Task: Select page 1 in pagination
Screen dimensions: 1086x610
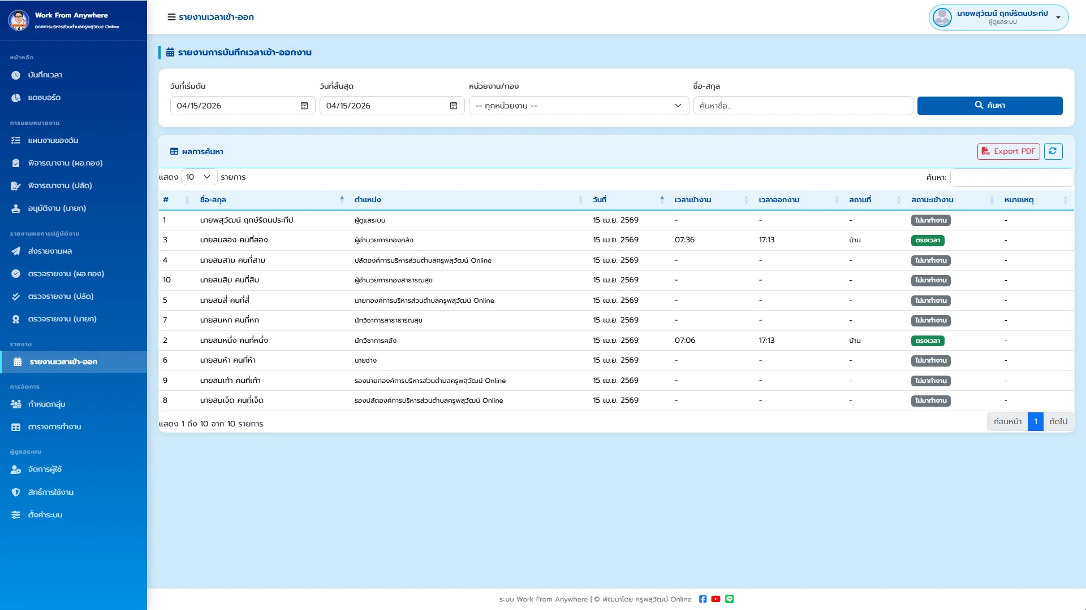Action: tap(1035, 422)
